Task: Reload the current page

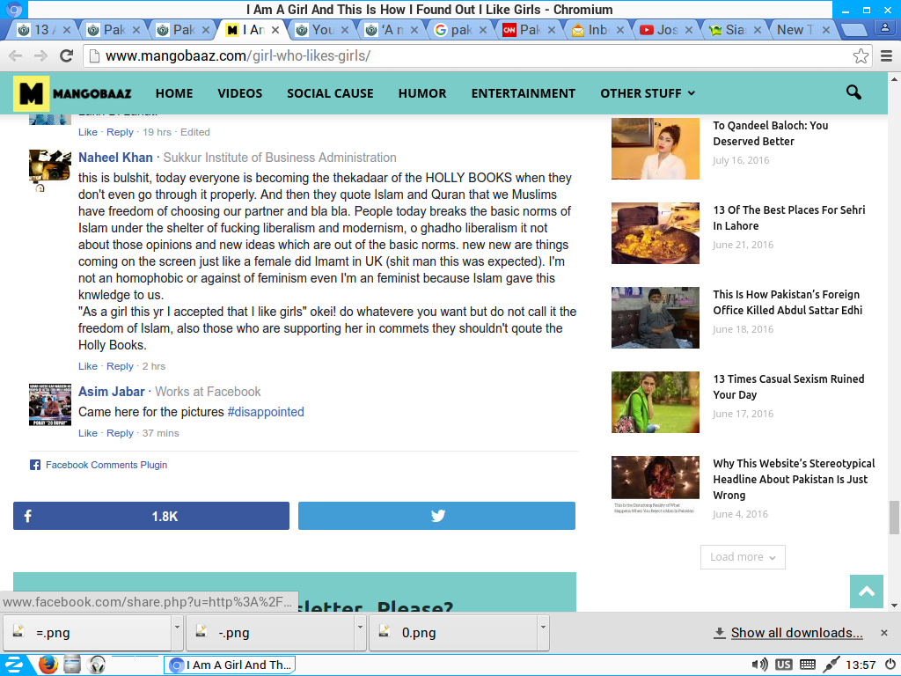Action: 67,55
